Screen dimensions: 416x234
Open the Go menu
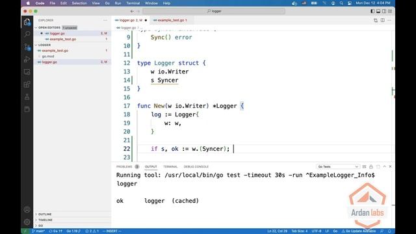(x=107, y=3)
